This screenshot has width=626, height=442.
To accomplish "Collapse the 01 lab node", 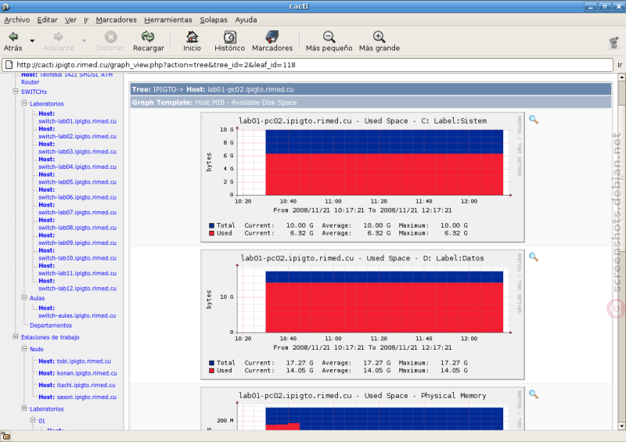I will click(x=33, y=420).
